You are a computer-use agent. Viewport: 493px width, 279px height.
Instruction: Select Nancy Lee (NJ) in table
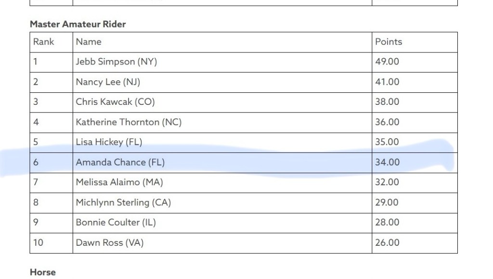[x=108, y=82]
